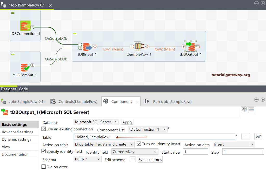Click the glasses icon beside Table field
266x170 pixels.
[258, 136]
